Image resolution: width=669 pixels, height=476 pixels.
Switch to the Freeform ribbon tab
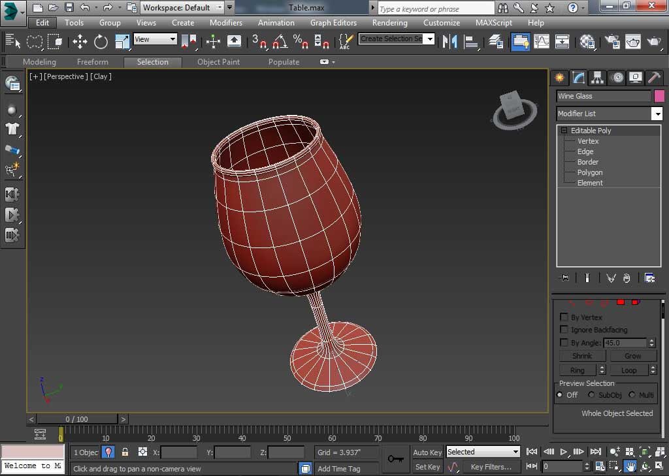coord(92,62)
